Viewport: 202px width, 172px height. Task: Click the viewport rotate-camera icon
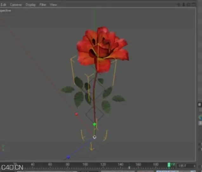pos(188,5)
